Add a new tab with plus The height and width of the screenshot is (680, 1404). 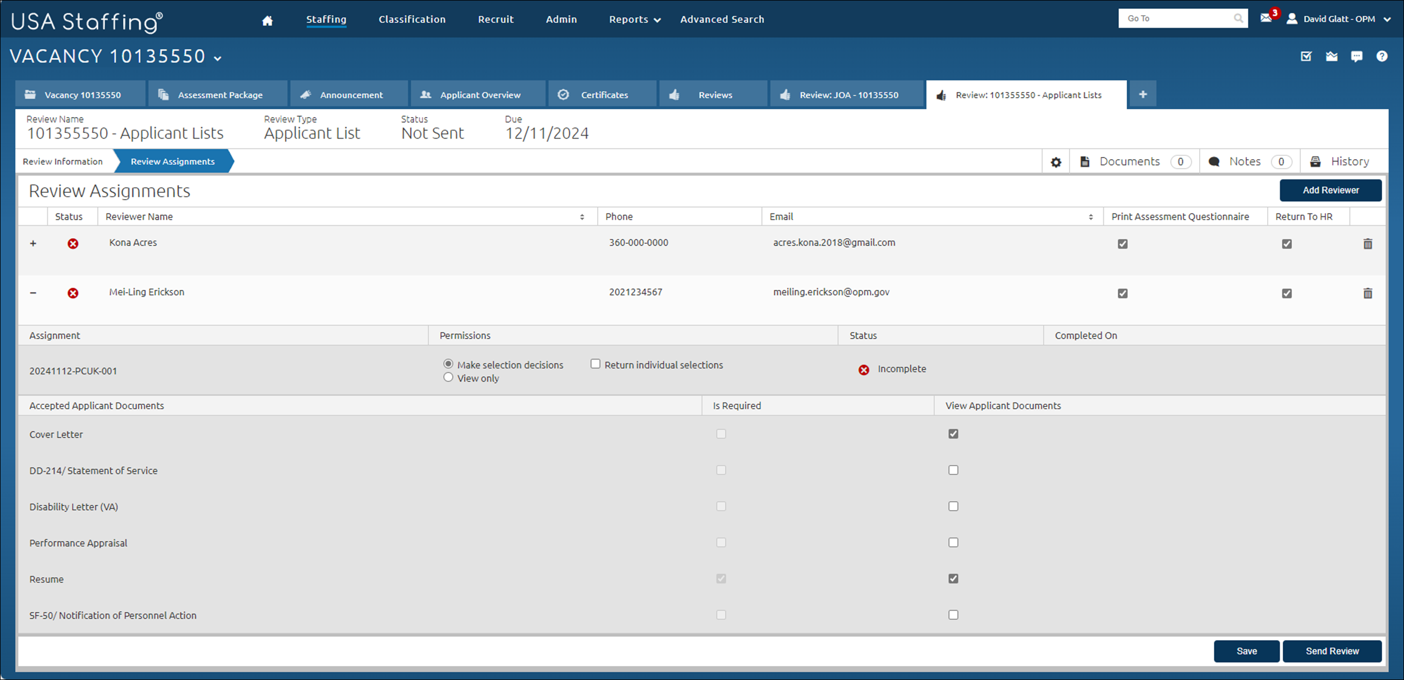coord(1143,94)
